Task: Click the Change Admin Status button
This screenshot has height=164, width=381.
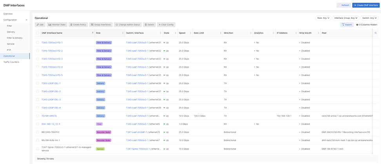Action: pyautogui.click(x=128, y=25)
